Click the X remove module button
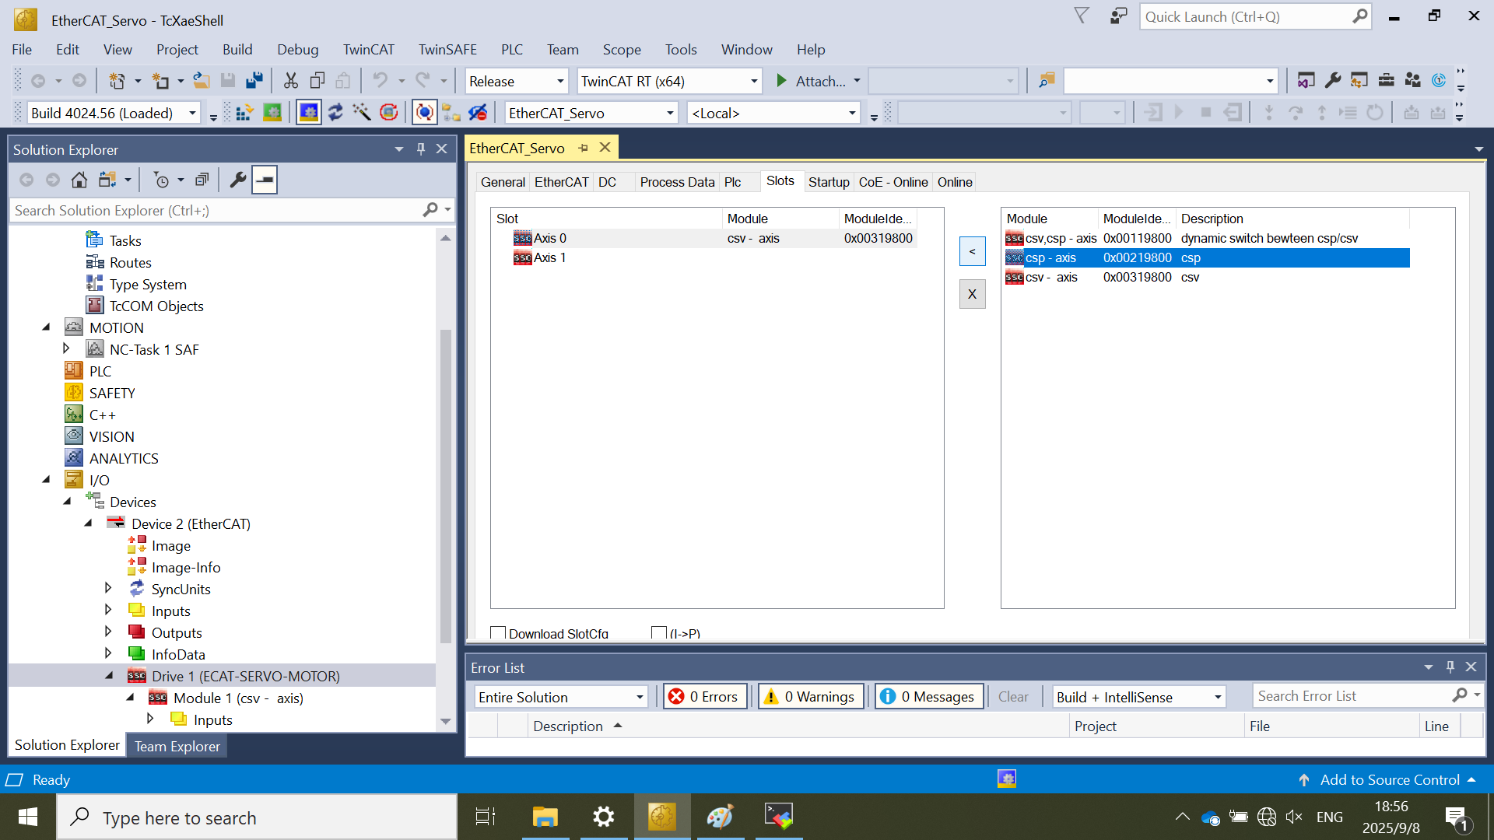Viewport: 1494px width, 840px height. 972,294
